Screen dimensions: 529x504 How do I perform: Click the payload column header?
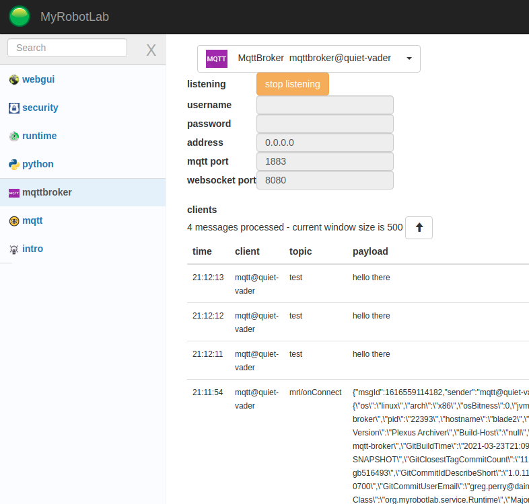tap(370, 251)
